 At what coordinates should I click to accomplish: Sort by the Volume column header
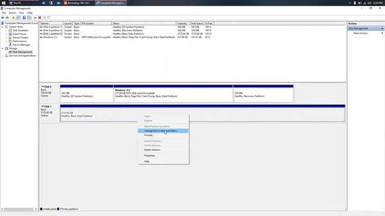coord(51,23)
